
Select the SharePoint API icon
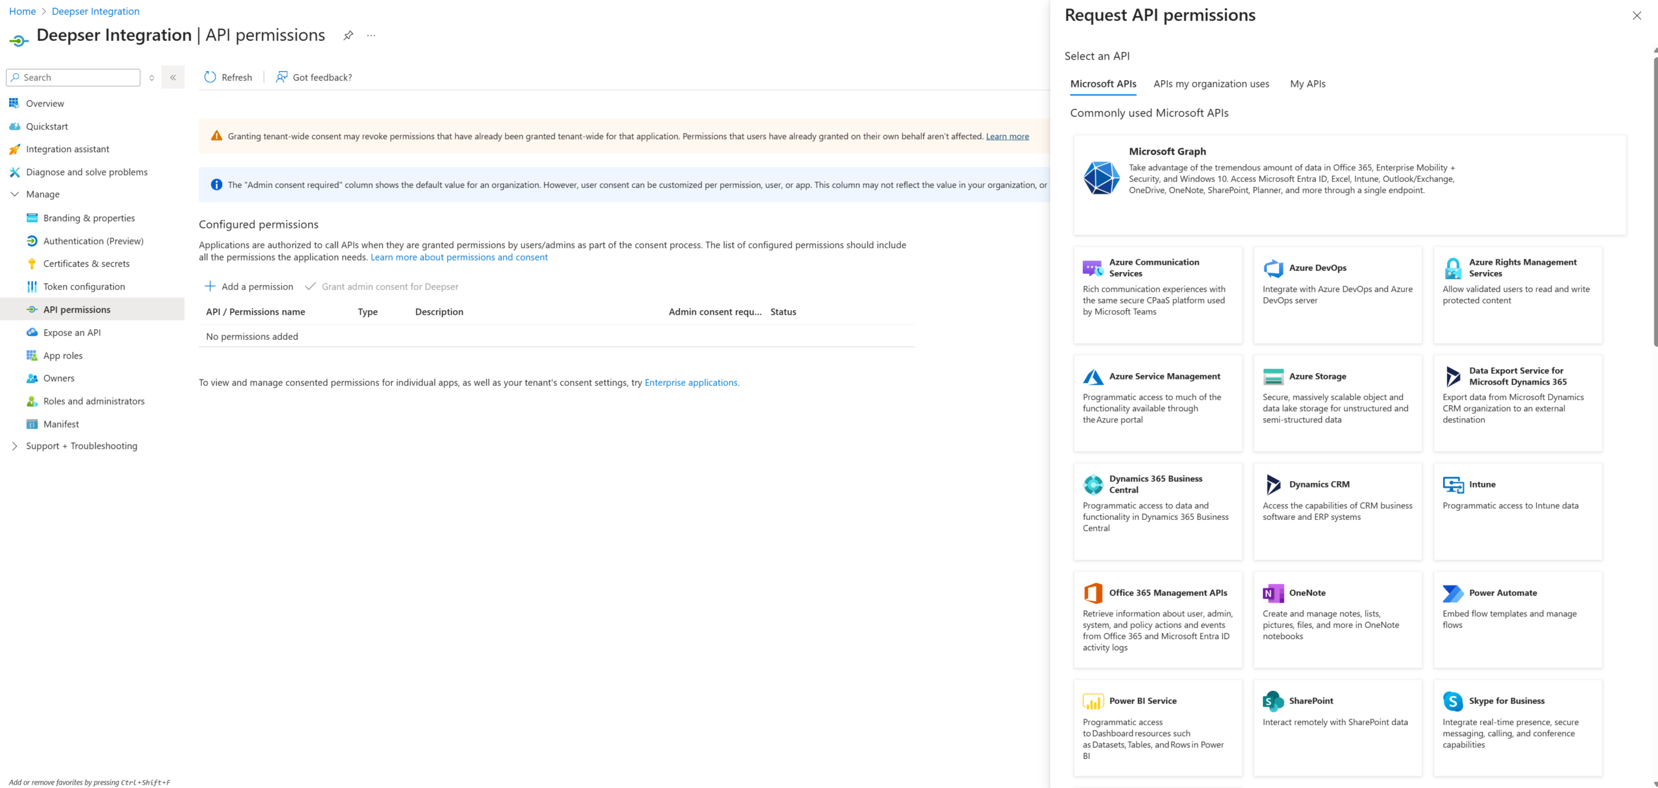point(1273,701)
